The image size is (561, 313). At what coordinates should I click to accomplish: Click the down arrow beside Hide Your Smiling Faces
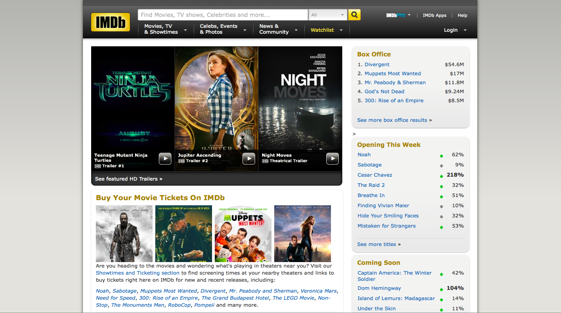point(441,217)
